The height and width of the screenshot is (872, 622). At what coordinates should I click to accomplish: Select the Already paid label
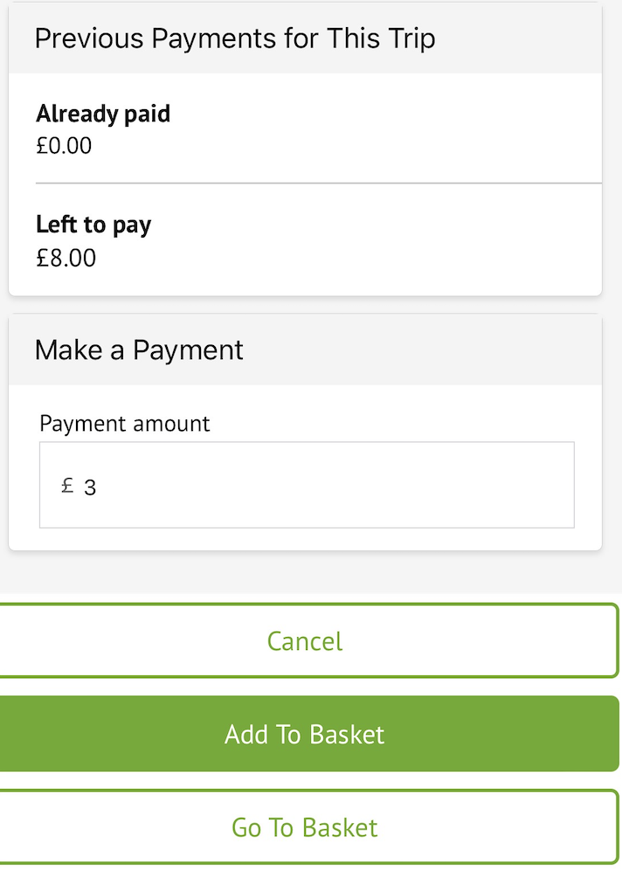click(x=103, y=114)
